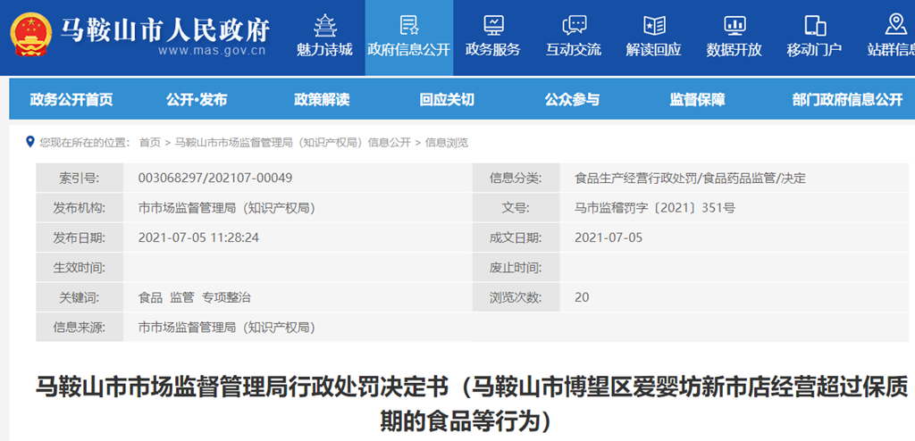915x441 pixels.
Task: Open 部门政府信息公开 navigation item
Action: coord(847,100)
